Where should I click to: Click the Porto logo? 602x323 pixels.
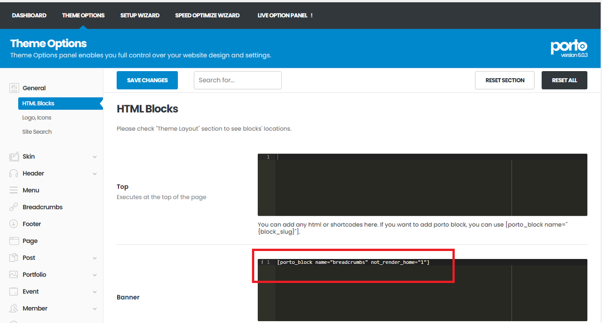tap(569, 46)
